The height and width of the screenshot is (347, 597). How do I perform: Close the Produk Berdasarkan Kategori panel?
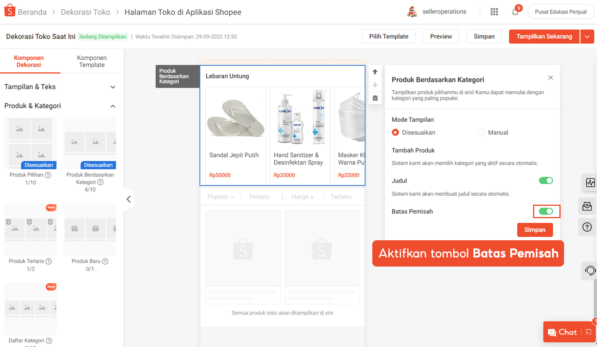[550, 78]
